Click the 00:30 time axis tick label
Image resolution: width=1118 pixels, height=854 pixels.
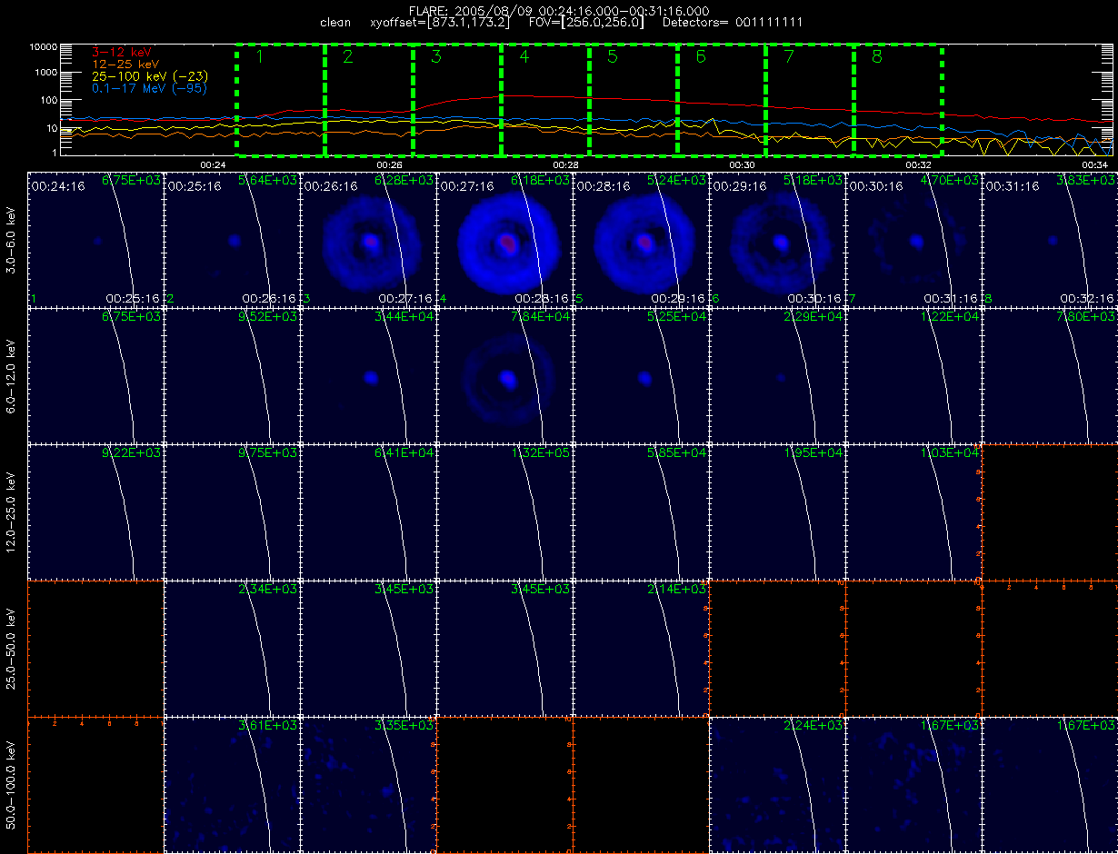pyautogui.click(x=742, y=165)
